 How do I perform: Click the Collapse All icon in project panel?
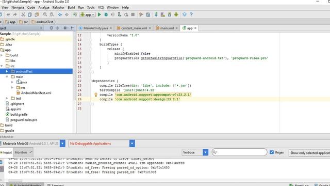57,28
